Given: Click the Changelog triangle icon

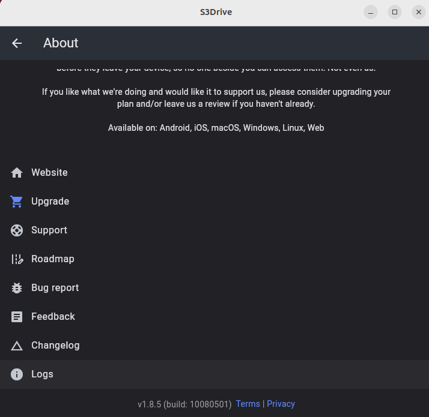Looking at the screenshot, I should click(17, 346).
